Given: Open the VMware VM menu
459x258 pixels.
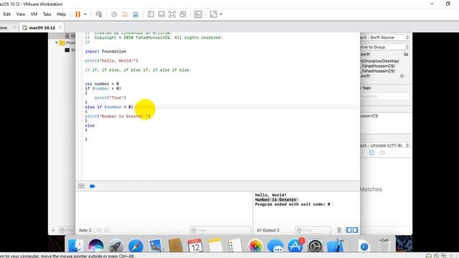Looking at the screenshot, I should click(34, 14).
